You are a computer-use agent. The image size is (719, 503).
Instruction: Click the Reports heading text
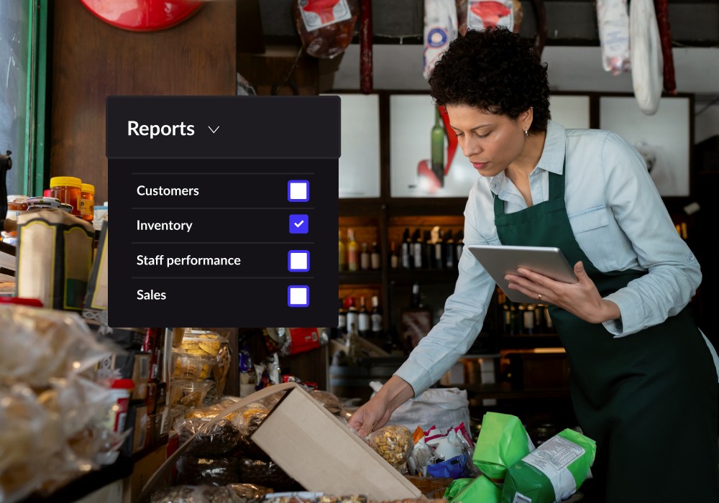[x=161, y=129]
